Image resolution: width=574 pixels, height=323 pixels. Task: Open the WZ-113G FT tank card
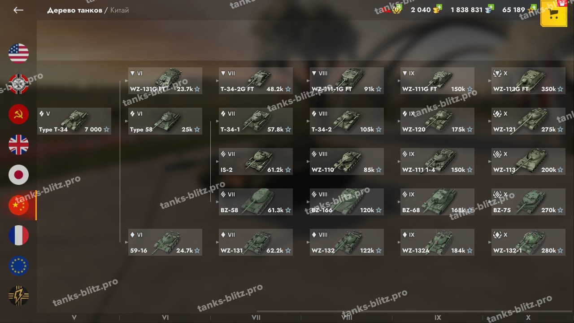528,81
